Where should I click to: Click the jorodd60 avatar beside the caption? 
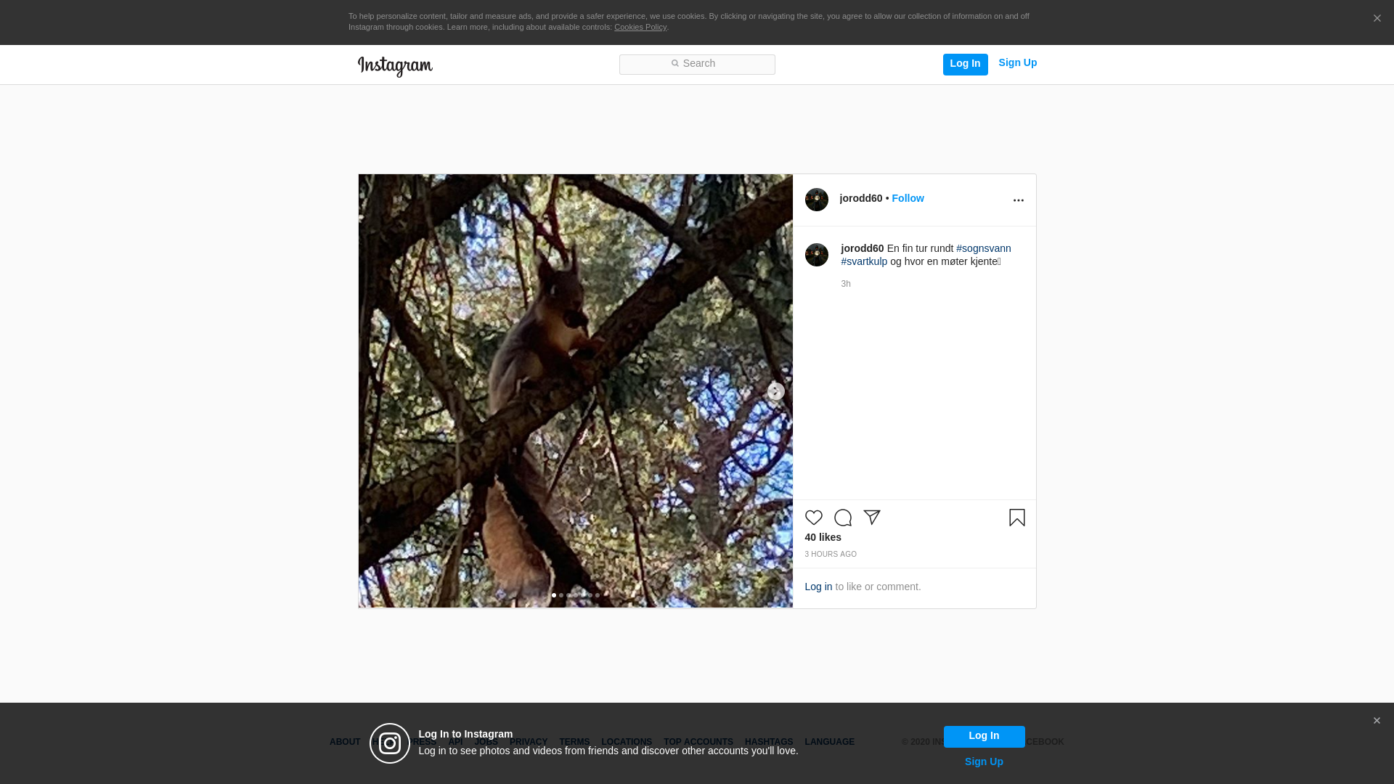(x=816, y=255)
